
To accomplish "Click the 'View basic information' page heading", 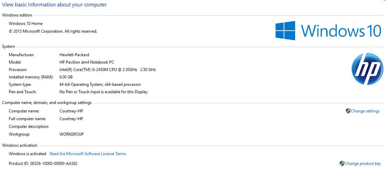I will (x=54, y=5).
